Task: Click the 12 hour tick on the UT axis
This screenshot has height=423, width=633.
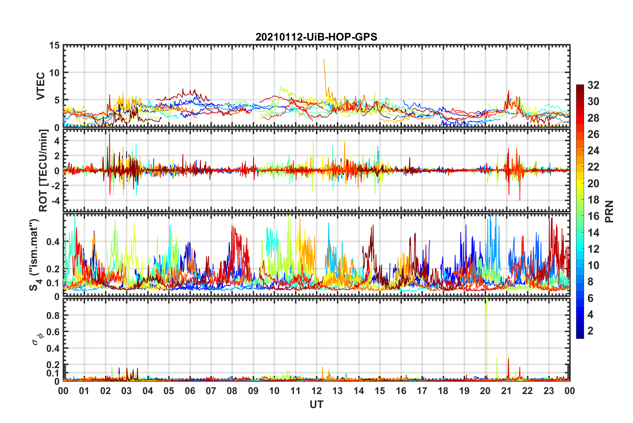Action: coord(316,391)
